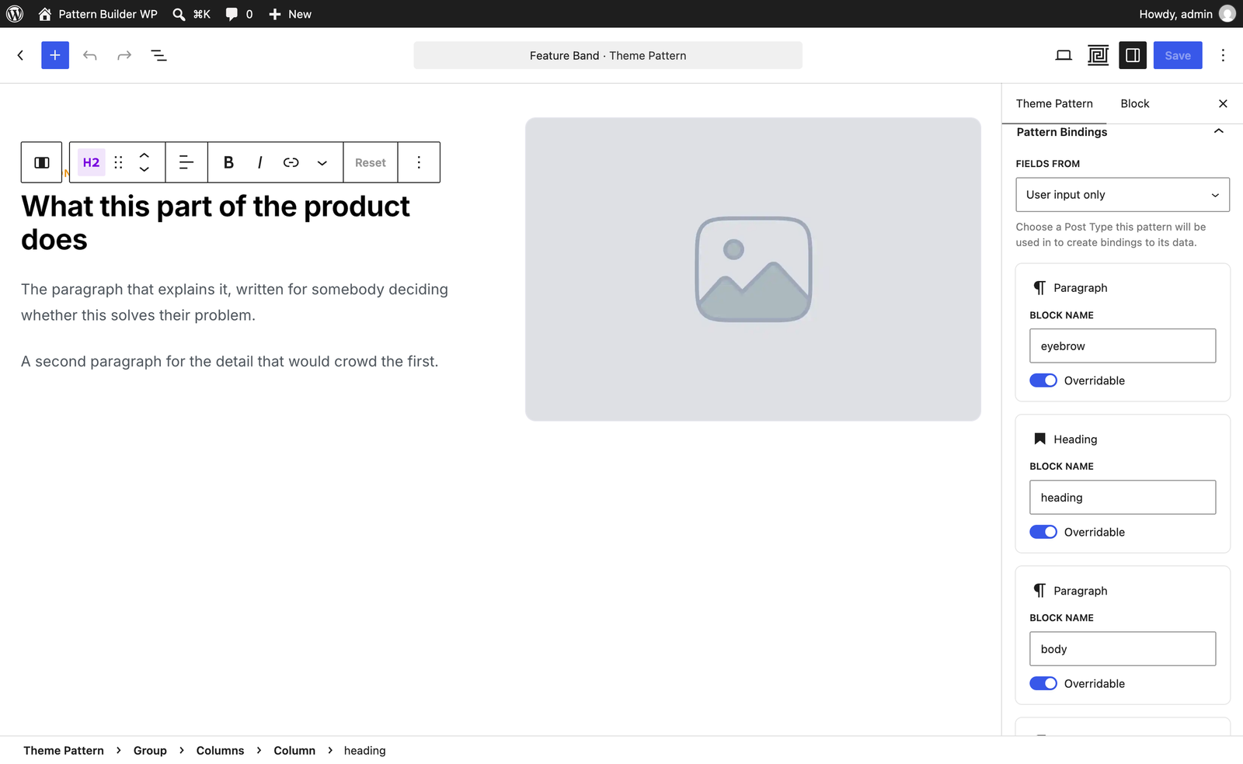1243x764 pixels.
Task: Open the block inserter plus button
Action: tap(55, 55)
